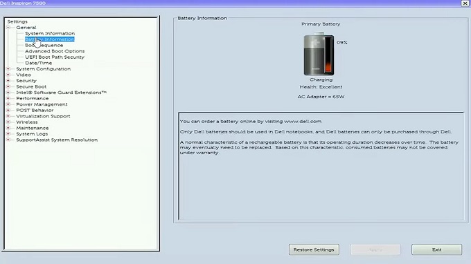The height and width of the screenshot is (264, 471).
Task: Expand the Maintenance node
Action: (8, 128)
